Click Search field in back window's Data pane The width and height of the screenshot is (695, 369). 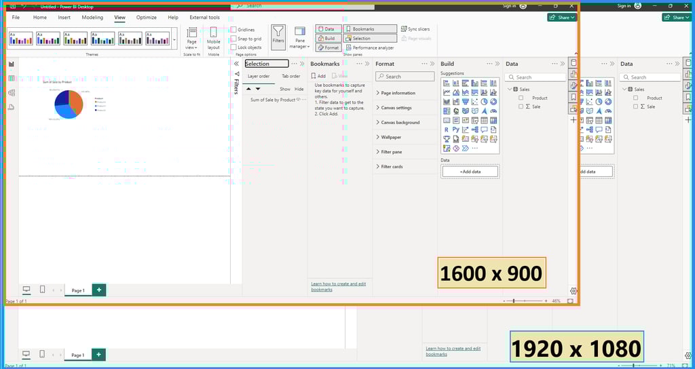(x=650, y=77)
